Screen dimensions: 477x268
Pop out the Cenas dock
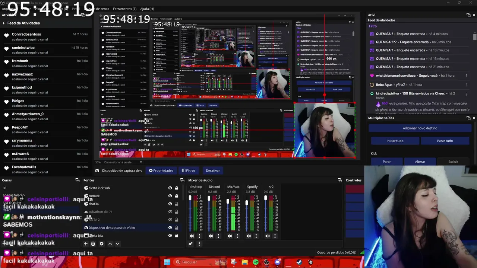click(x=78, y=180)
